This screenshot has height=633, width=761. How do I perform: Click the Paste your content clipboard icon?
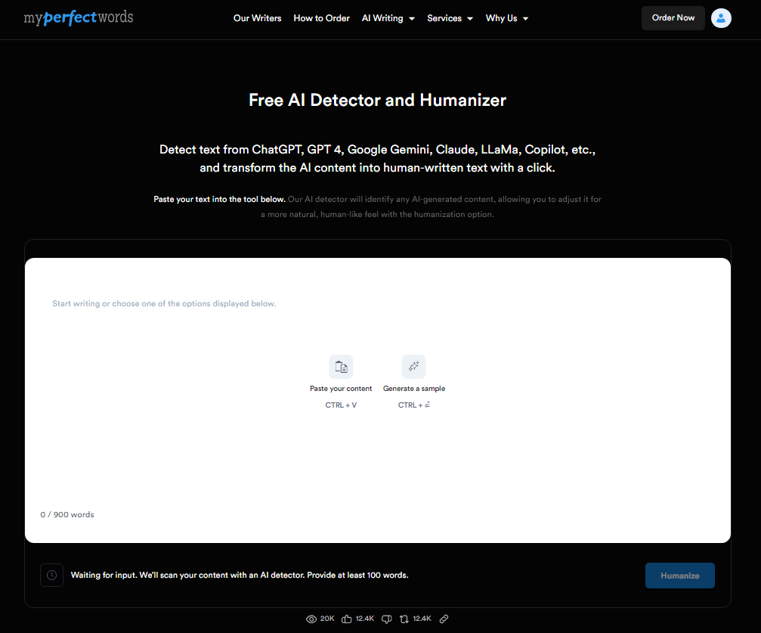pyautogui.click(x=341, y=367)
